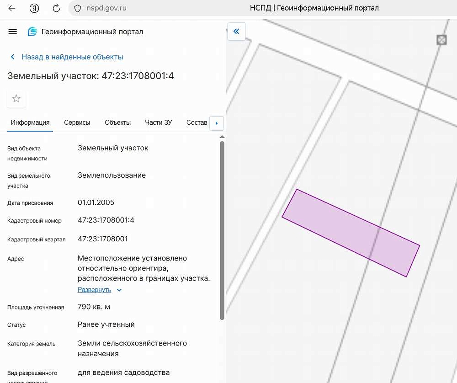Click value для ведения садоводства

pos(123,373)
